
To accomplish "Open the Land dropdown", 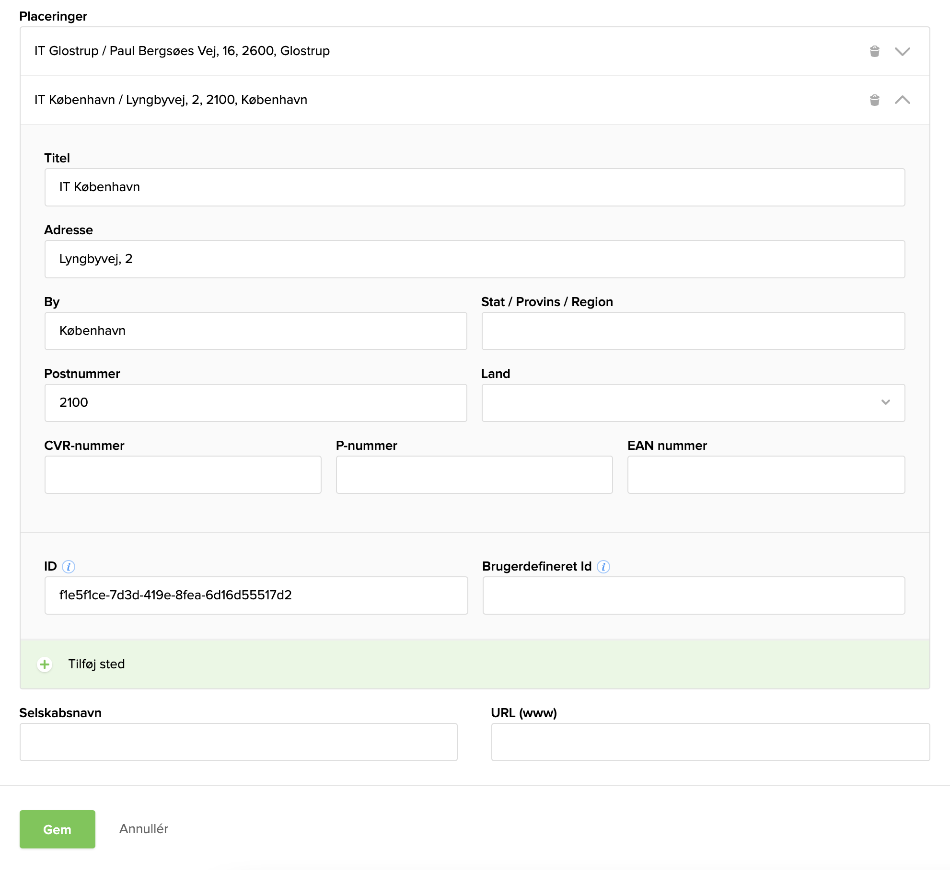I will (693, 403).
